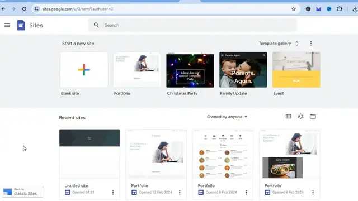Open the Extensions puzzle icon
358x201 pixels.
[340, 9]
